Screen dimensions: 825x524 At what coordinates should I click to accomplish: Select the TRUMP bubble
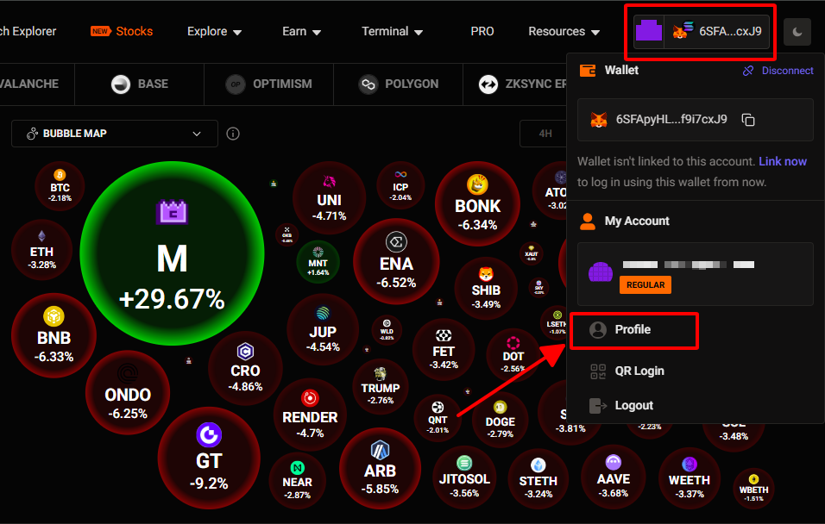pyautogui.click(x=381, y=387)
